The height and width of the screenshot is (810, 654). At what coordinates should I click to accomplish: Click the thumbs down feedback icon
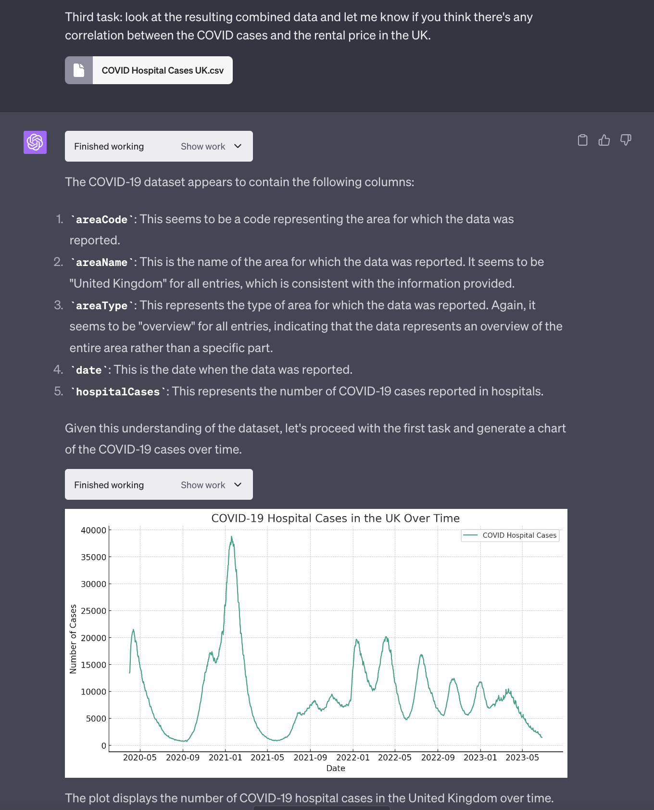click(626, 140)
